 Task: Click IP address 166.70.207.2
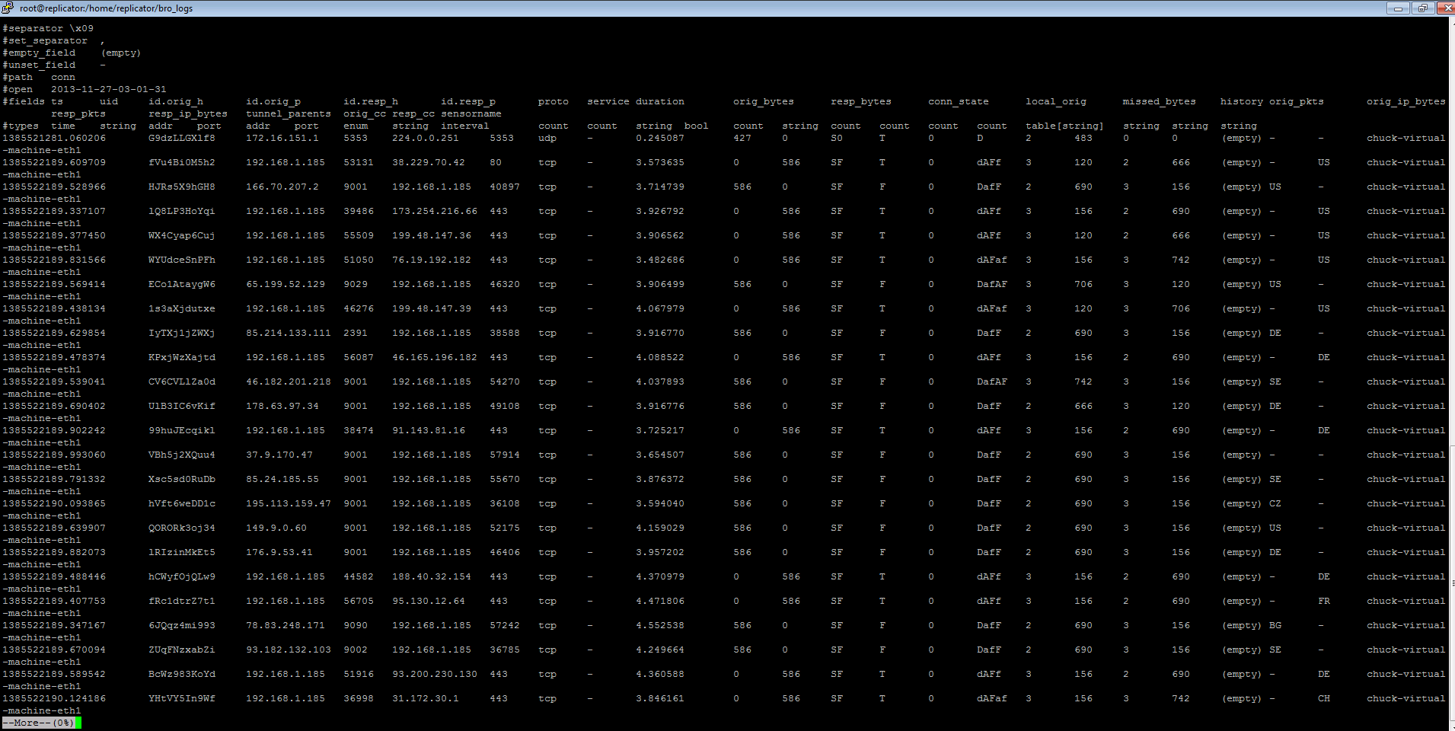282,187
